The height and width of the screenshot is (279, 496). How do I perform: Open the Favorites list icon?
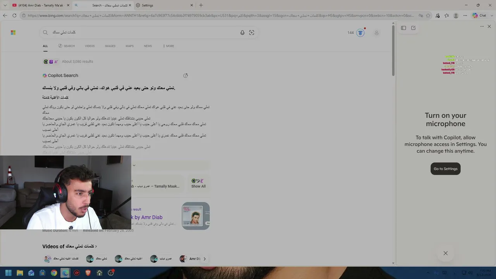pyautogui.click(x=447, y=15)
